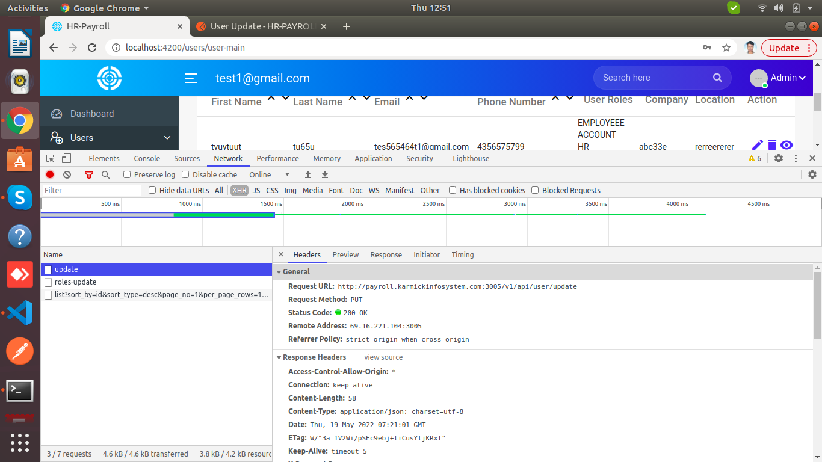Toggle the device toolbar icon

pyautogui.click(x=66, y=158)
